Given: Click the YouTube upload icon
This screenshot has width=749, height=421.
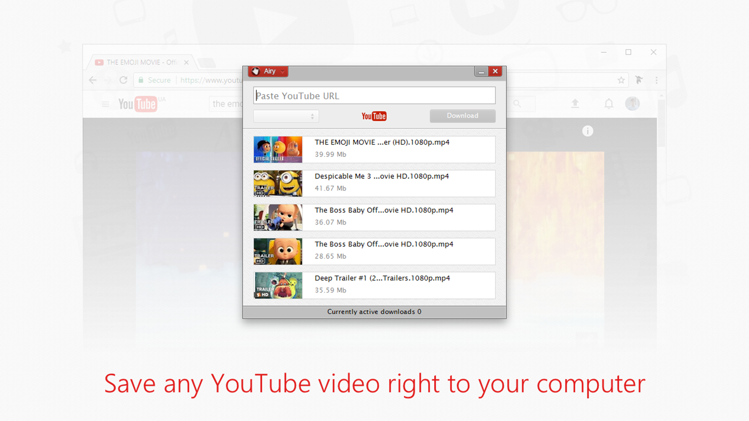Looking at the screenshot, I should 575,104.
